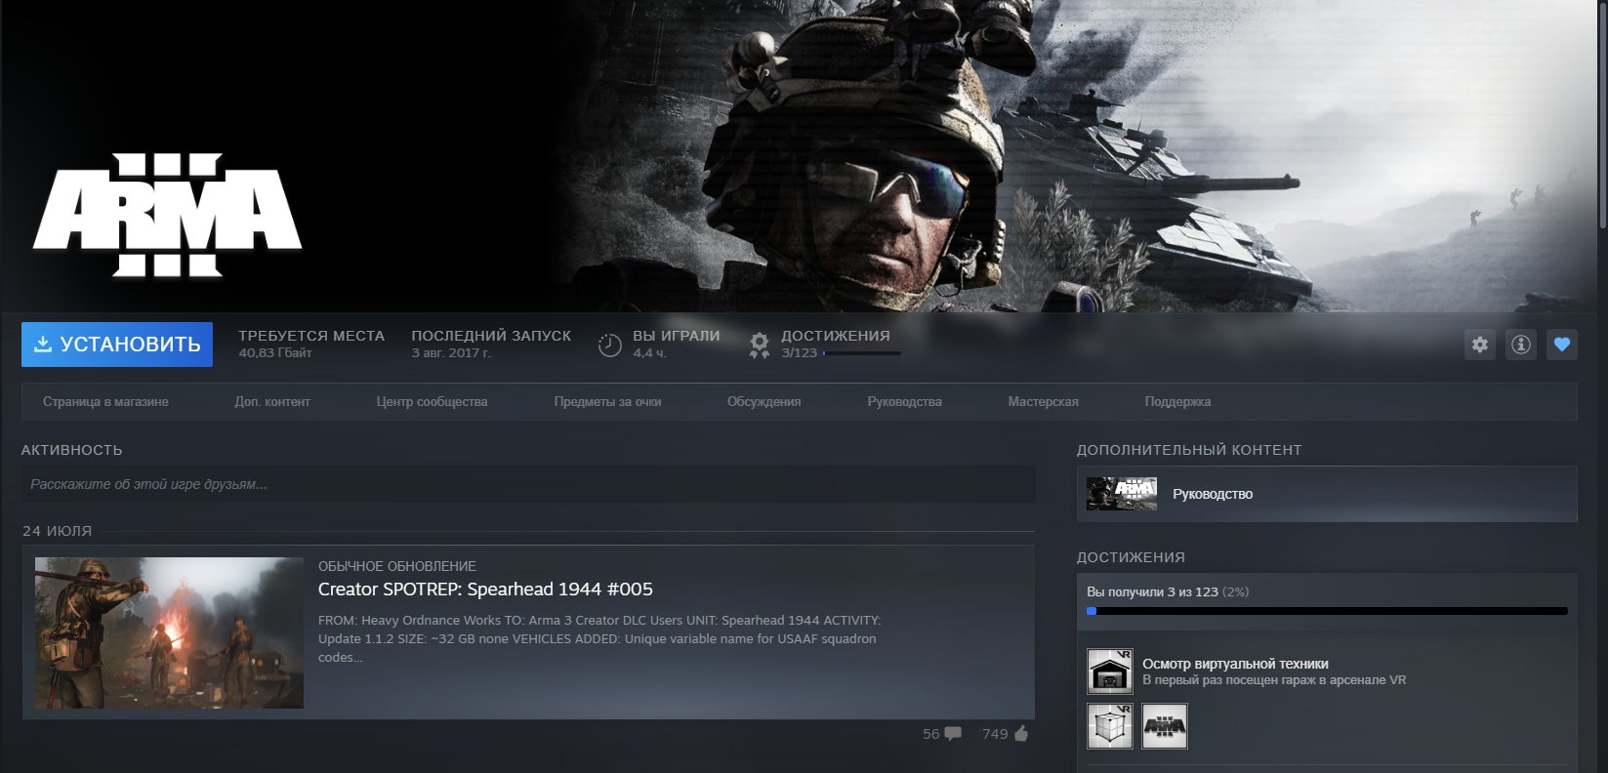Click 'Осмотр виртуальной техники' achievement title

point(1235,664)
